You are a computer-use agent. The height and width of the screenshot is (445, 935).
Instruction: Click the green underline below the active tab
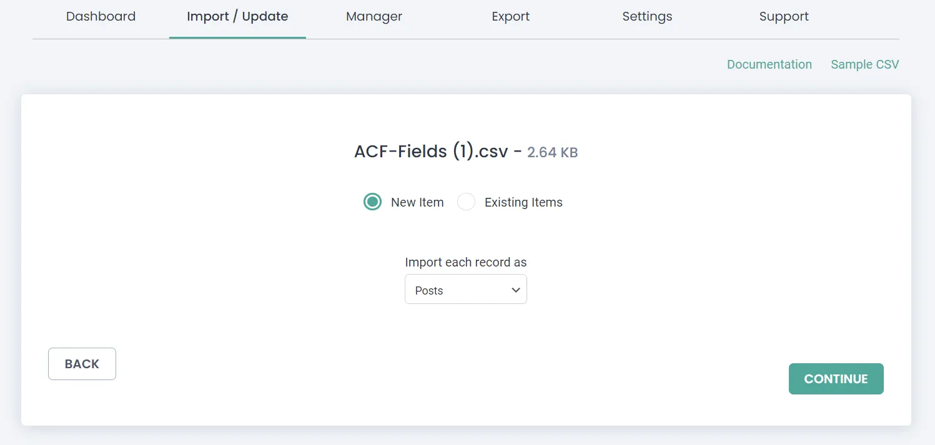(237, 37)
